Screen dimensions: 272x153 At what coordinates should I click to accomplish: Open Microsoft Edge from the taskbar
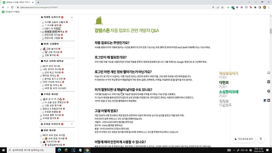click(59, 150)
